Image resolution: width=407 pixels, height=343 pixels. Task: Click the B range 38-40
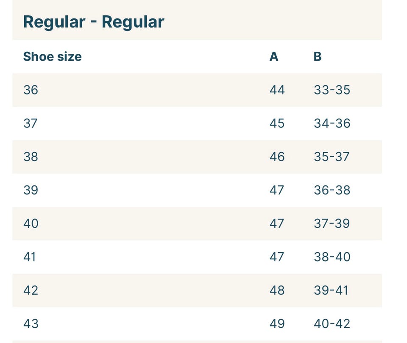332,257
